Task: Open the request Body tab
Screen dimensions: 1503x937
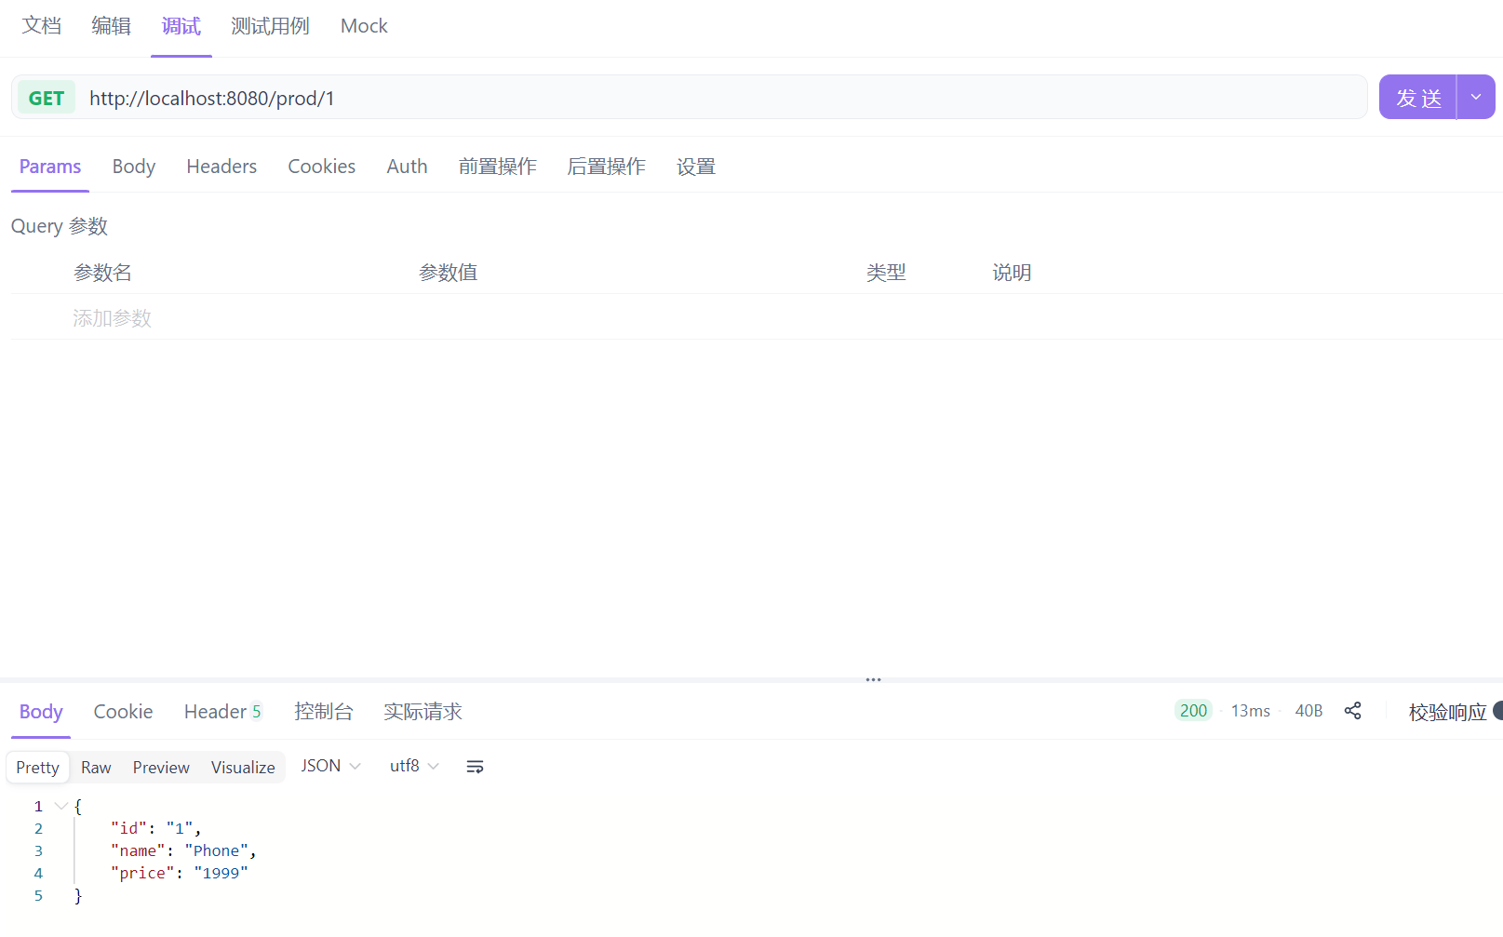Action: [x=134, y=167]
